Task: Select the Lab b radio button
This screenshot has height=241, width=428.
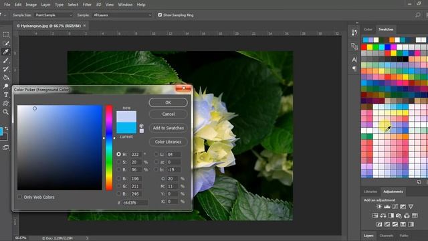Action: [x=156, y=169]
